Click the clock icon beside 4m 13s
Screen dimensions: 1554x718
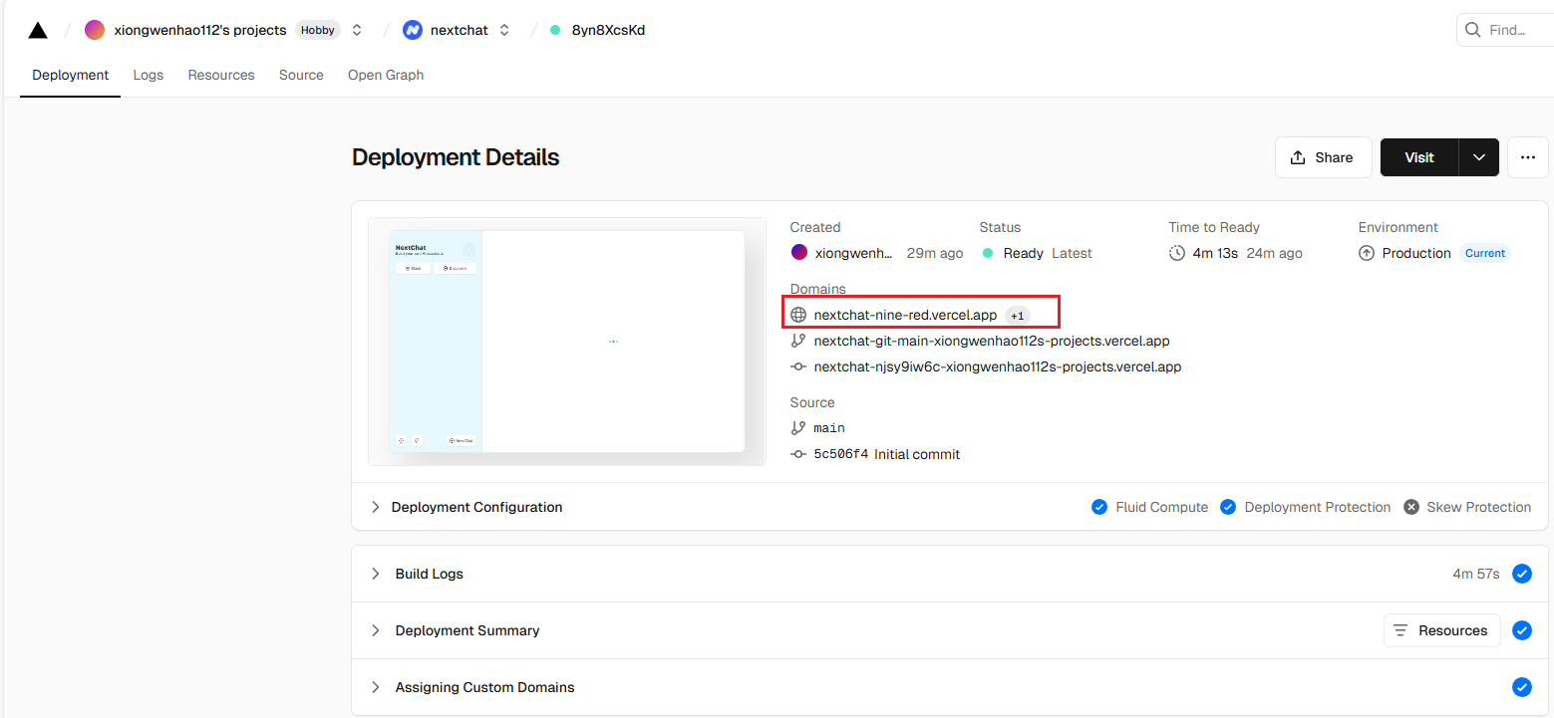point(1177,253)
